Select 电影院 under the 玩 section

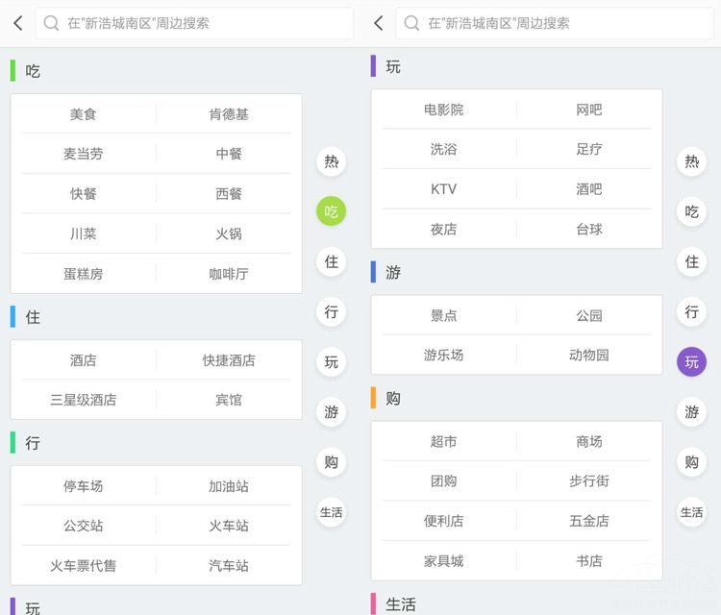coord(443,110)
